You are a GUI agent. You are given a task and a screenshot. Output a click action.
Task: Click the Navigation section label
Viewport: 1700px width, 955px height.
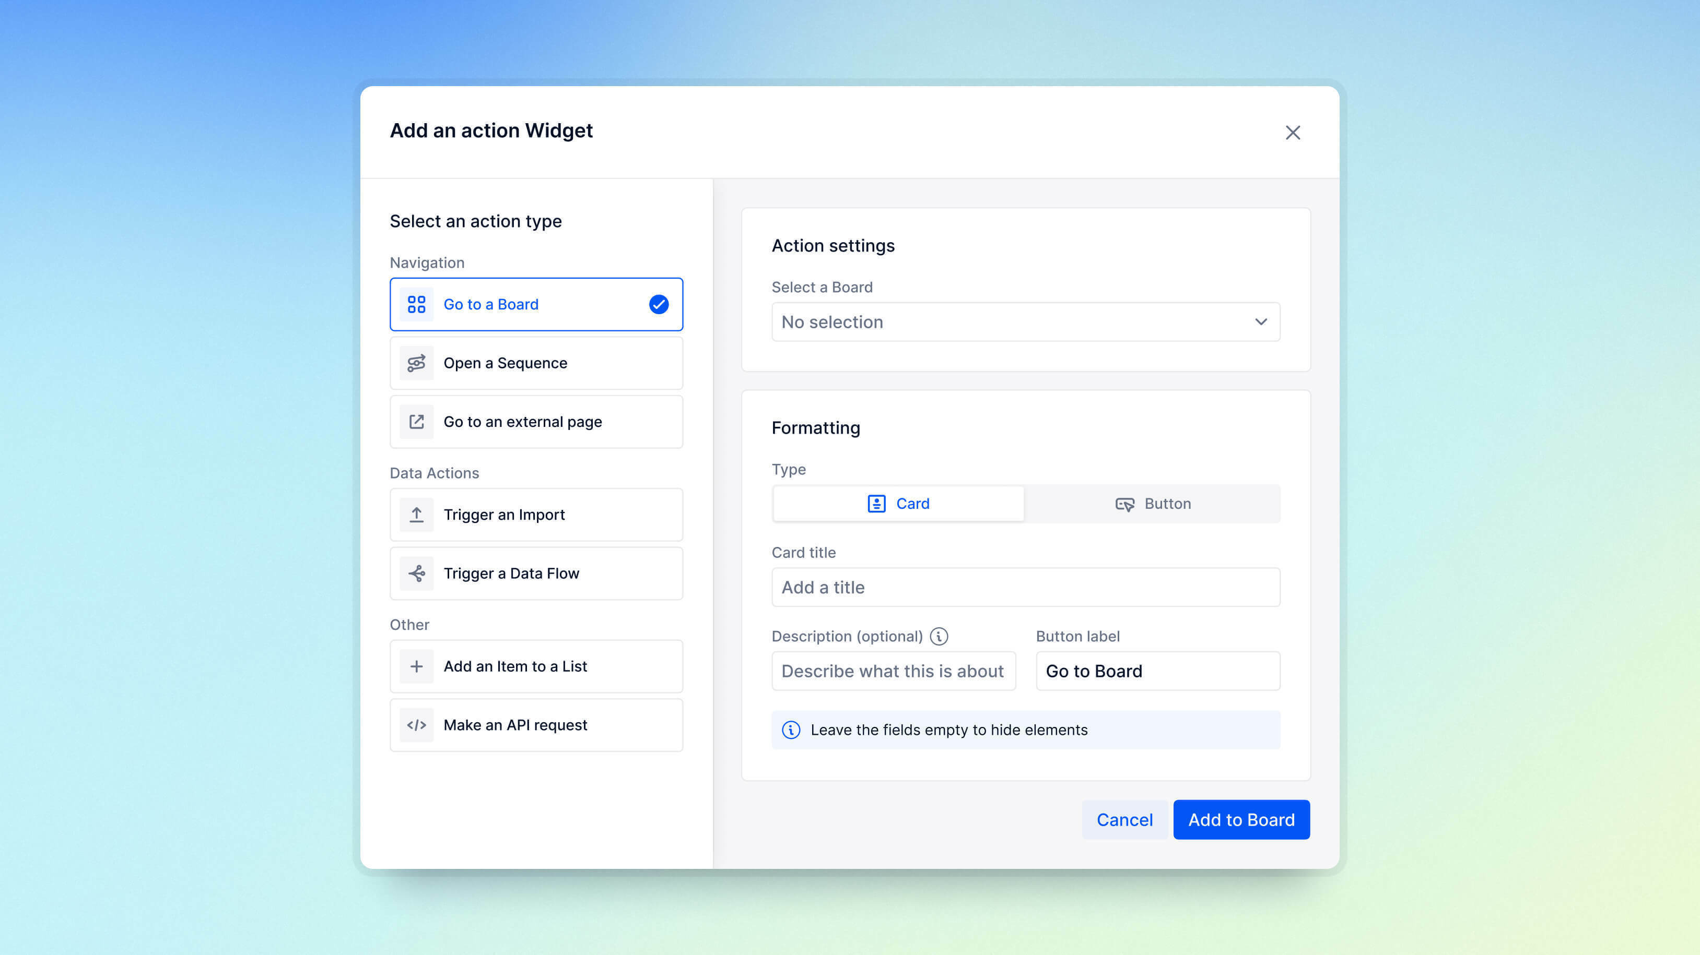point(427,262)
